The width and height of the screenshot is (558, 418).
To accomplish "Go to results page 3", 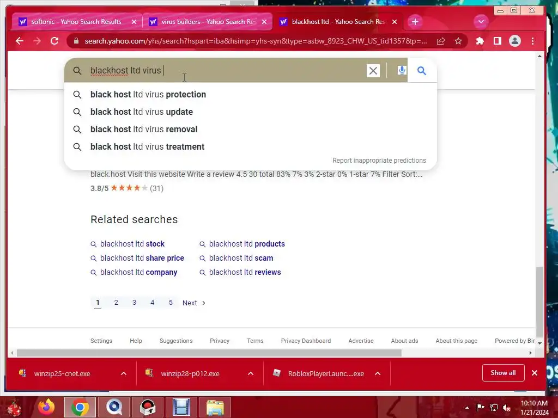I will 134,303.
